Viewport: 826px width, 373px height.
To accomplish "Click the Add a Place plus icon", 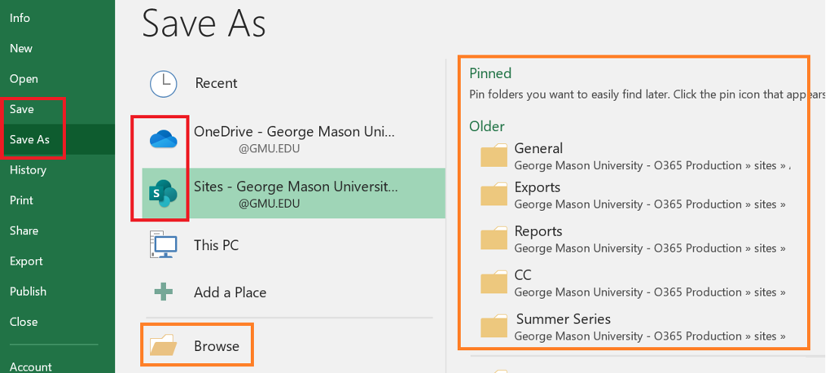I will [163, 293].
